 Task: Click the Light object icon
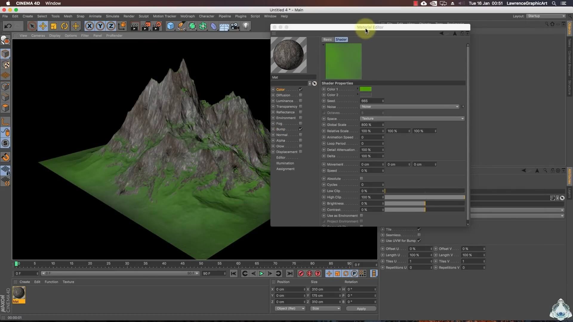tap(246, 26)
